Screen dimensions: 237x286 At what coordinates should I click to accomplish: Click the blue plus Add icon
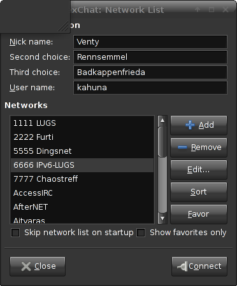click(x=190, y=125)
